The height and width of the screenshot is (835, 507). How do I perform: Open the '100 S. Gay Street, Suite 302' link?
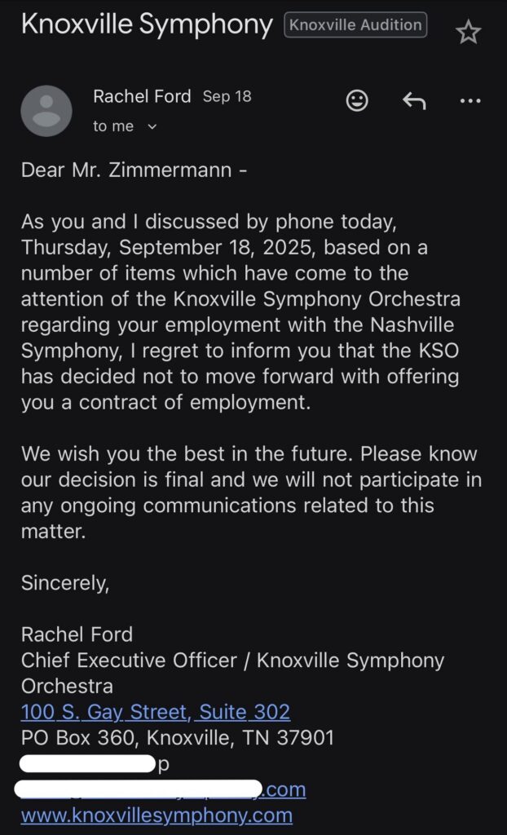pos(157,712)
